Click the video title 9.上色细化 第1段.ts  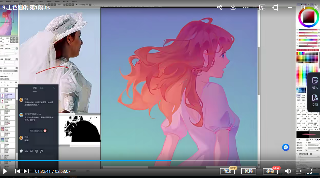(x=26, y=7)
